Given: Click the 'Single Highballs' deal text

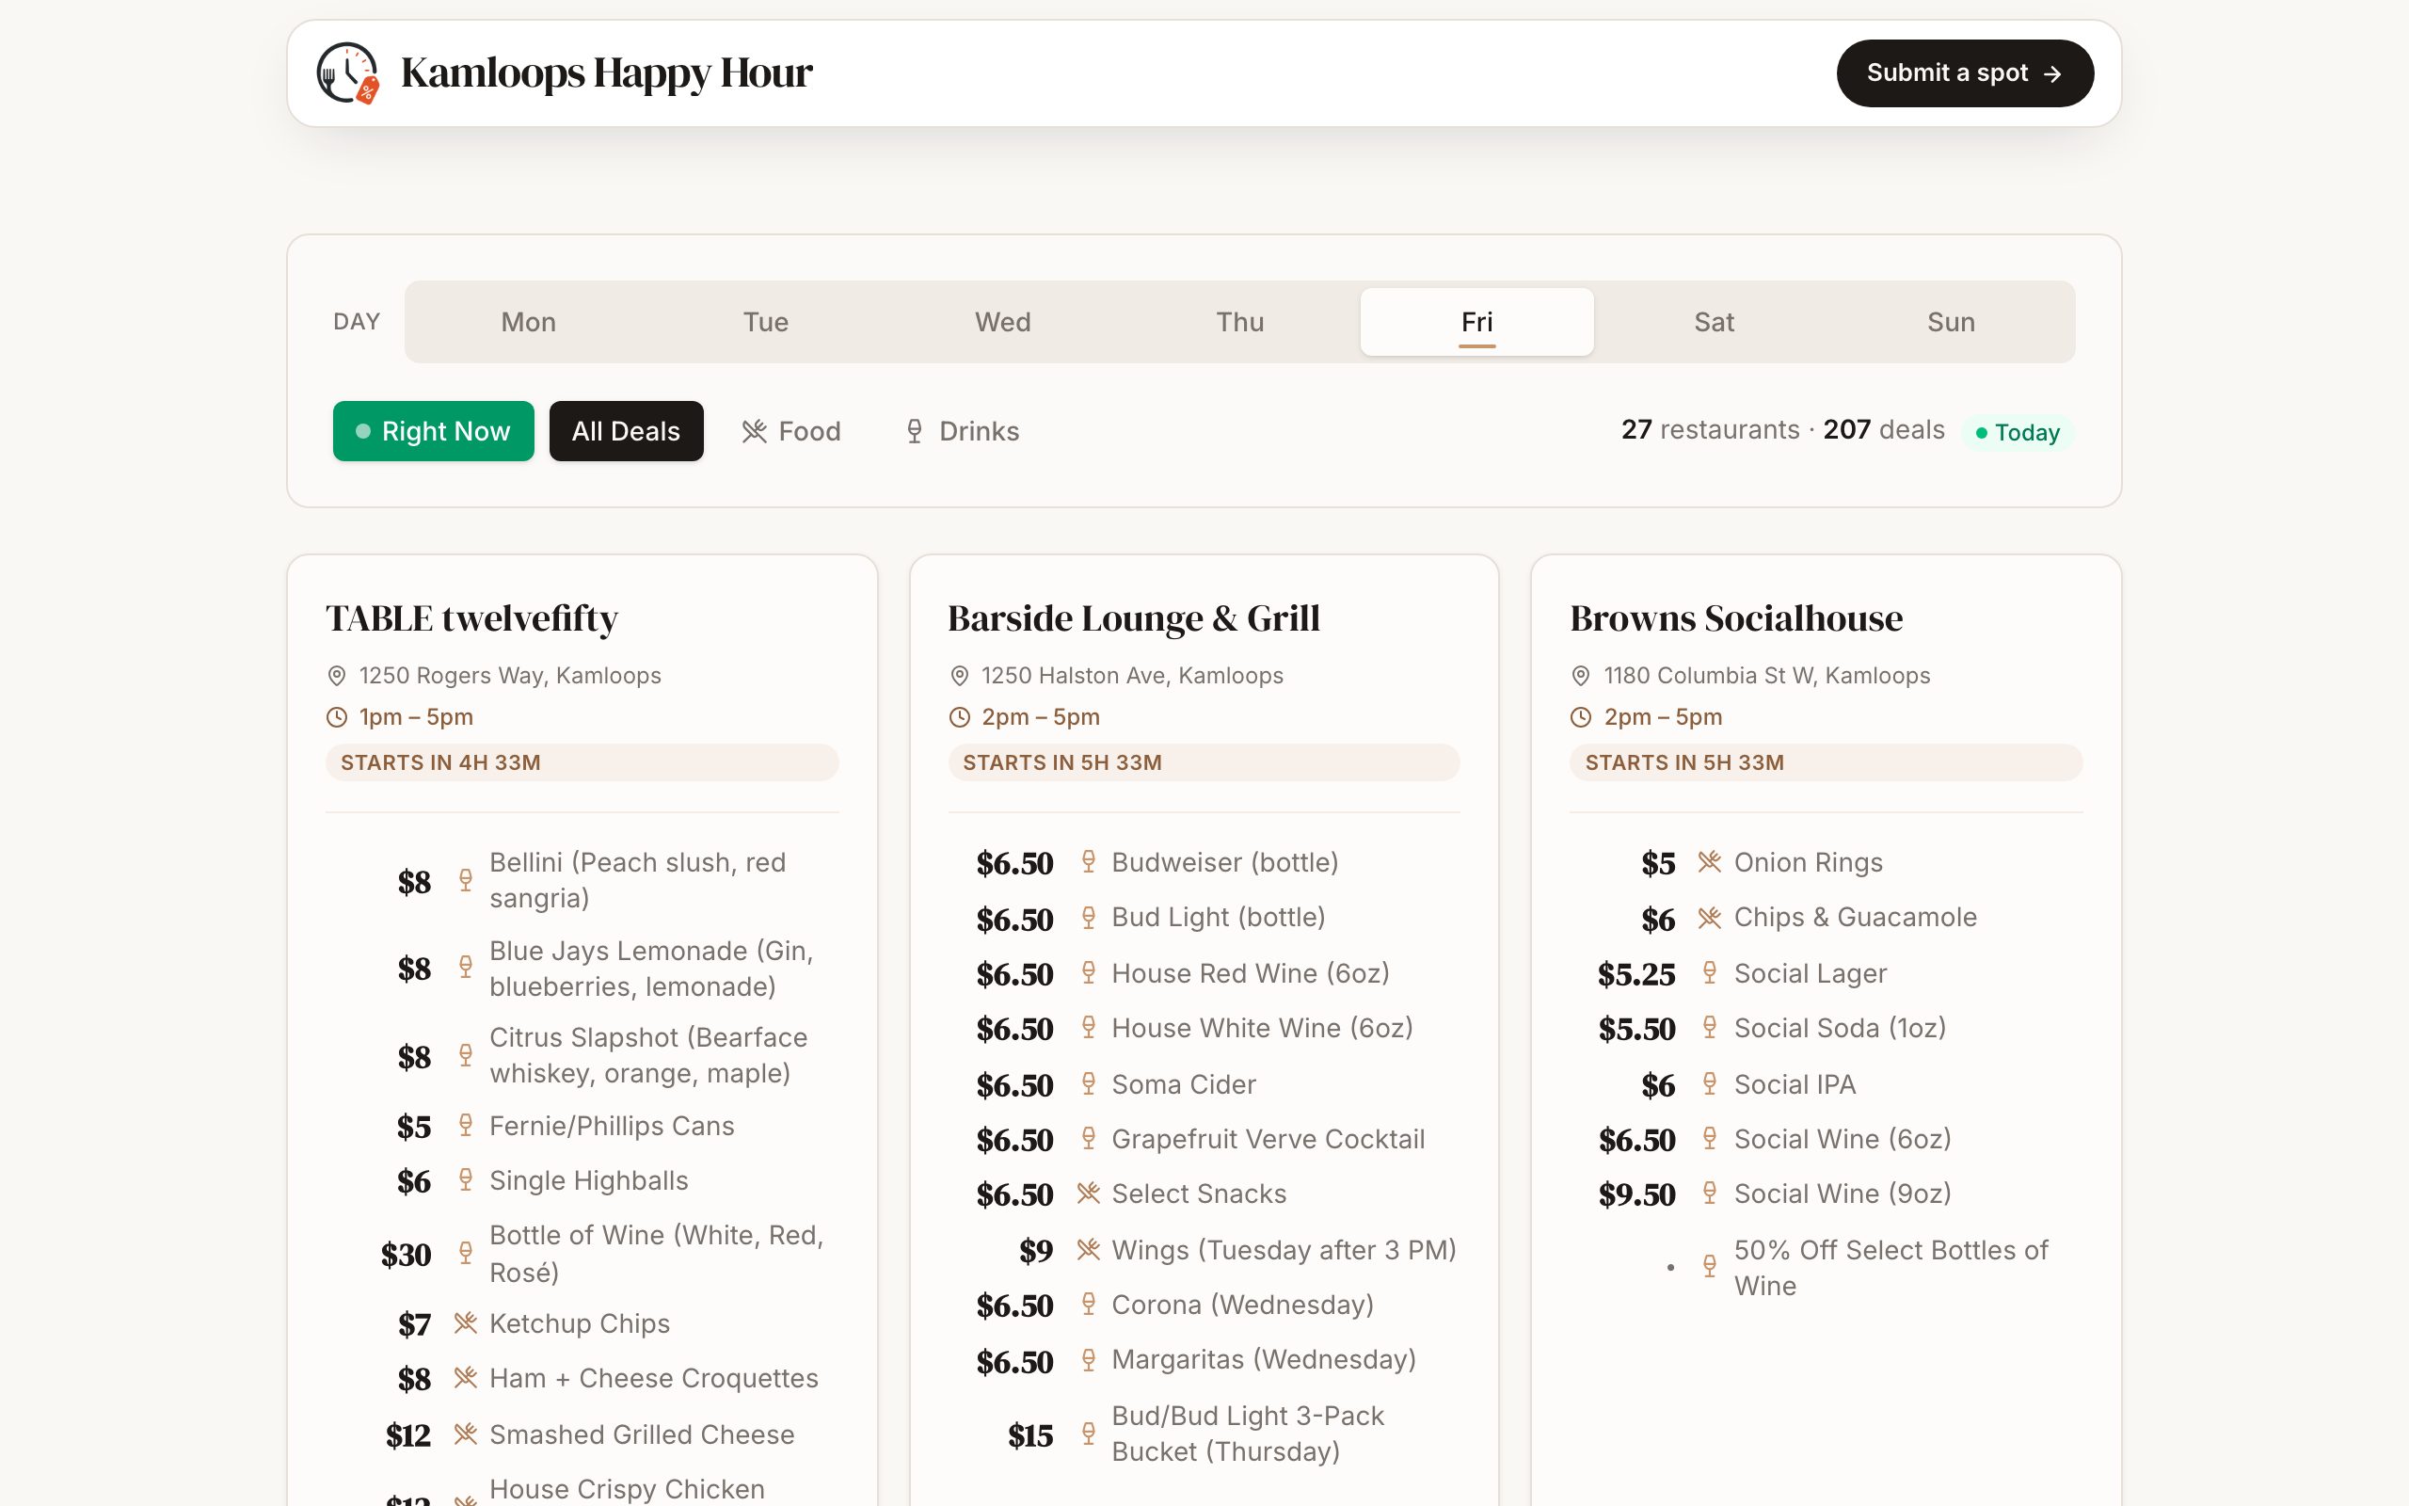Looking at the screenshot, I should pyautogui.click(x=588, y=1180).
